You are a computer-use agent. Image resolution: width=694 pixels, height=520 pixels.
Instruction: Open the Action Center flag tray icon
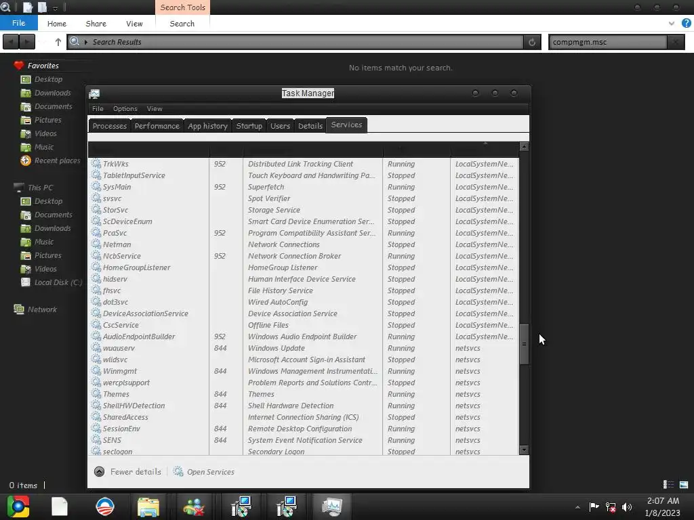pos(594,506)
